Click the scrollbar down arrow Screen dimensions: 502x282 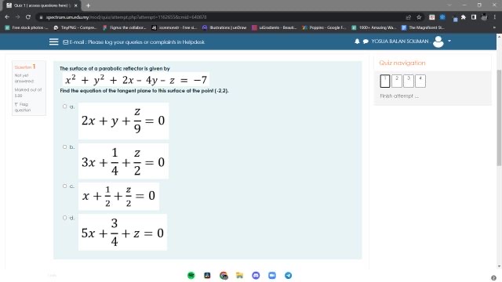[x=499, y=266]
